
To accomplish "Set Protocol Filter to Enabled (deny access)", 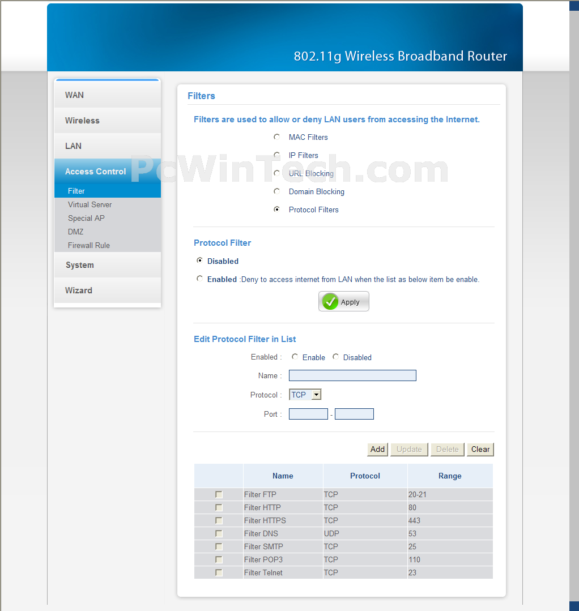I will 199,279.
